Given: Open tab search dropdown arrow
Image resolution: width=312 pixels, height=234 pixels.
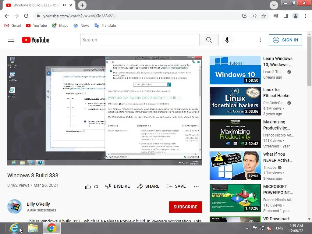Looking at the screenshot, I should (x=274, y=5).
